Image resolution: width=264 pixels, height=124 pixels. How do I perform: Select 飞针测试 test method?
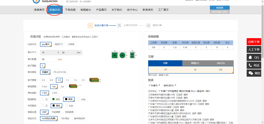pyautogui.click(x=65, y=118)
